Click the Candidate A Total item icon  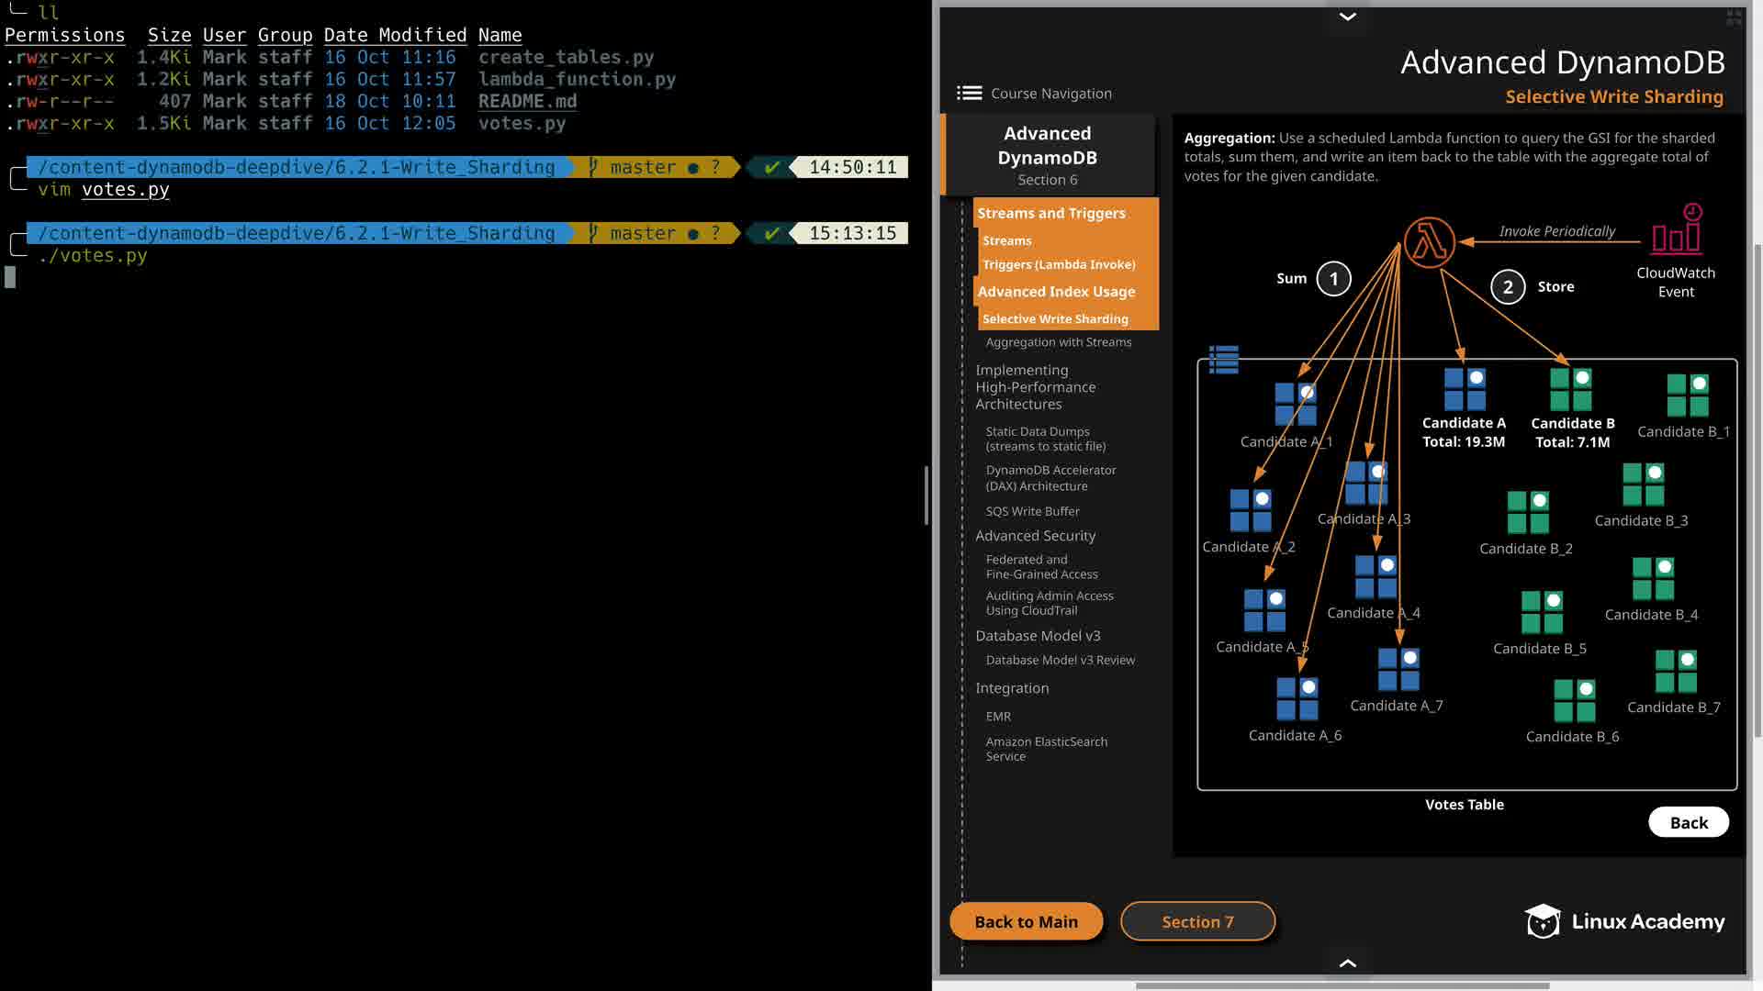[x=1465, y=389]
